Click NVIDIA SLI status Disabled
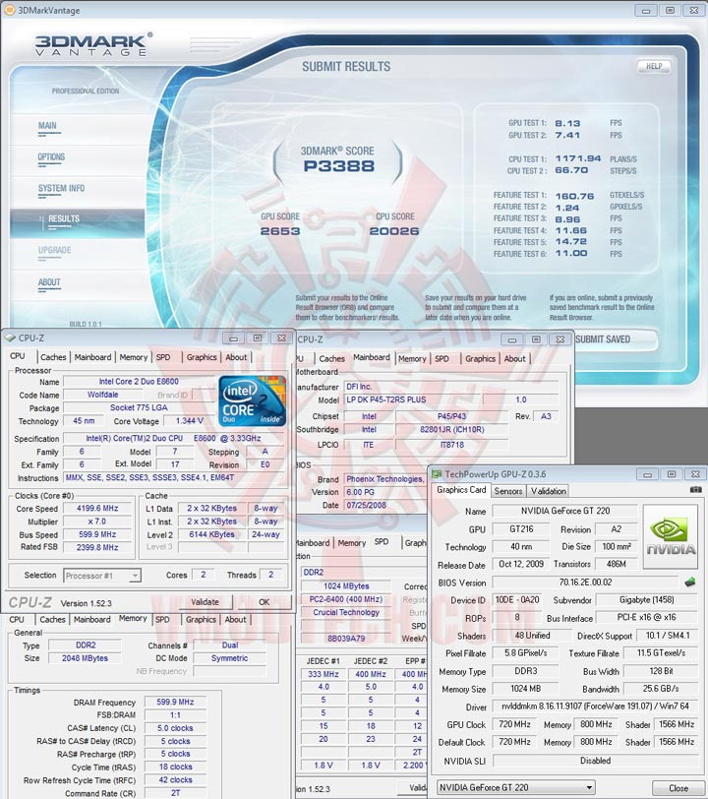The image size is (708, 799). pos(595,761)
